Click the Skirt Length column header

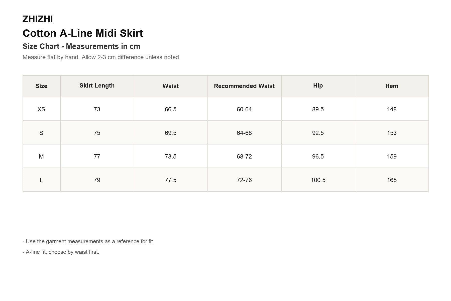97,86
